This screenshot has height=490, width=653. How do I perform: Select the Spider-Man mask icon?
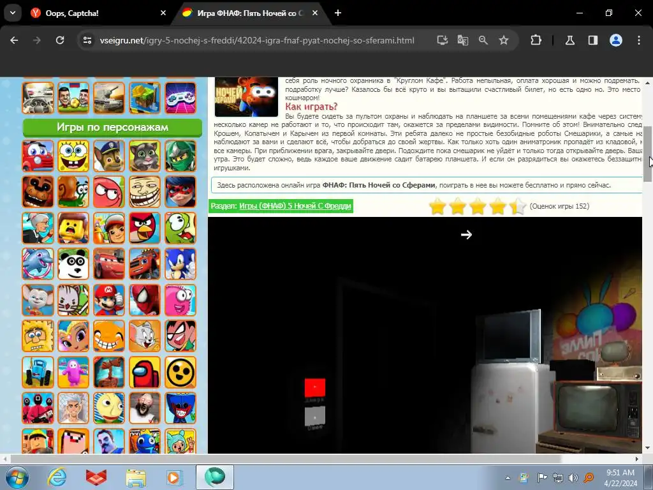145,300
